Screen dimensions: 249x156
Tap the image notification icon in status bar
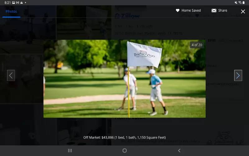13,2
